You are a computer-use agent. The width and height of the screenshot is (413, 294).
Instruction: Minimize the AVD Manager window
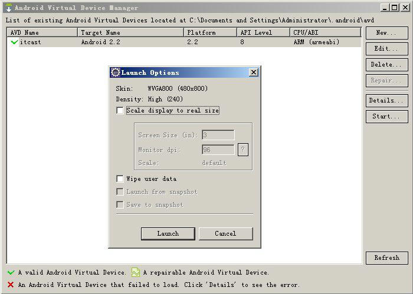point(385,8)
